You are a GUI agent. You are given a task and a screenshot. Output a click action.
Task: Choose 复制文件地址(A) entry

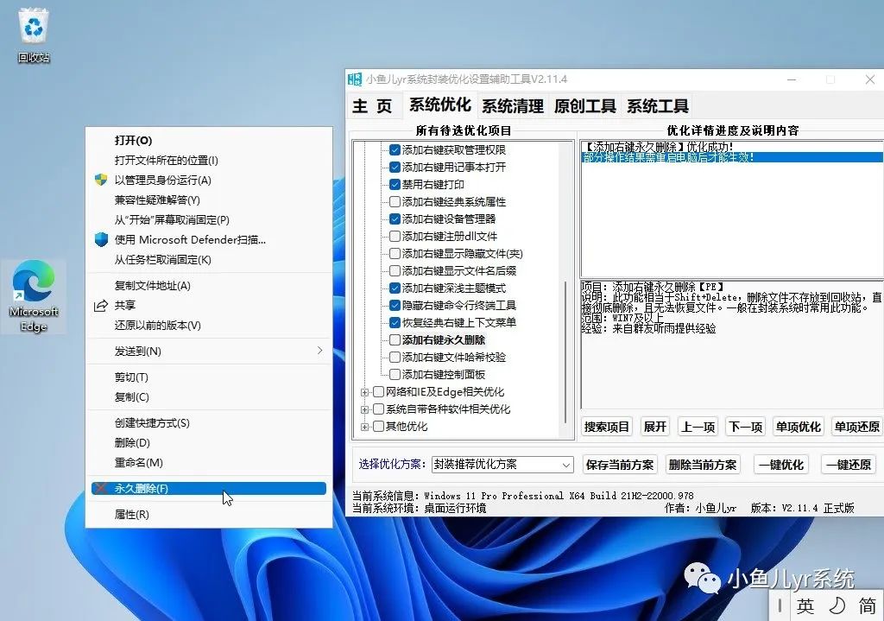(x=209, y=286)
